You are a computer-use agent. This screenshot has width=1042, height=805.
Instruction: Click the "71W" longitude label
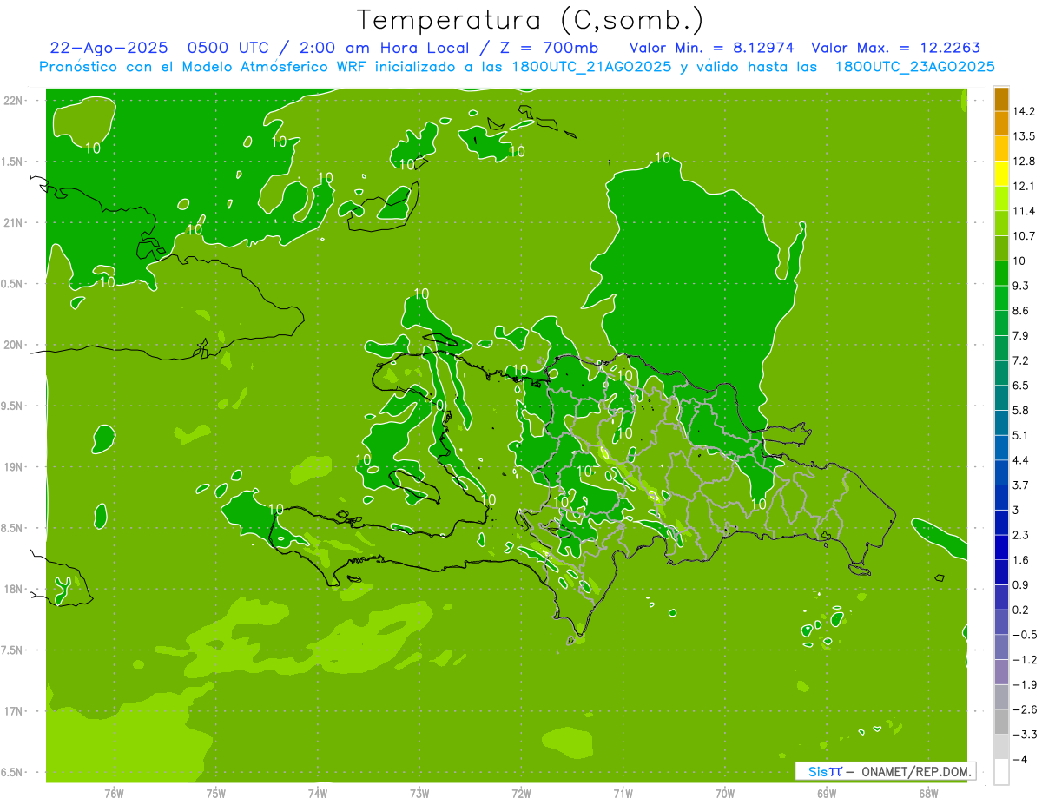(x=623, y=793)
